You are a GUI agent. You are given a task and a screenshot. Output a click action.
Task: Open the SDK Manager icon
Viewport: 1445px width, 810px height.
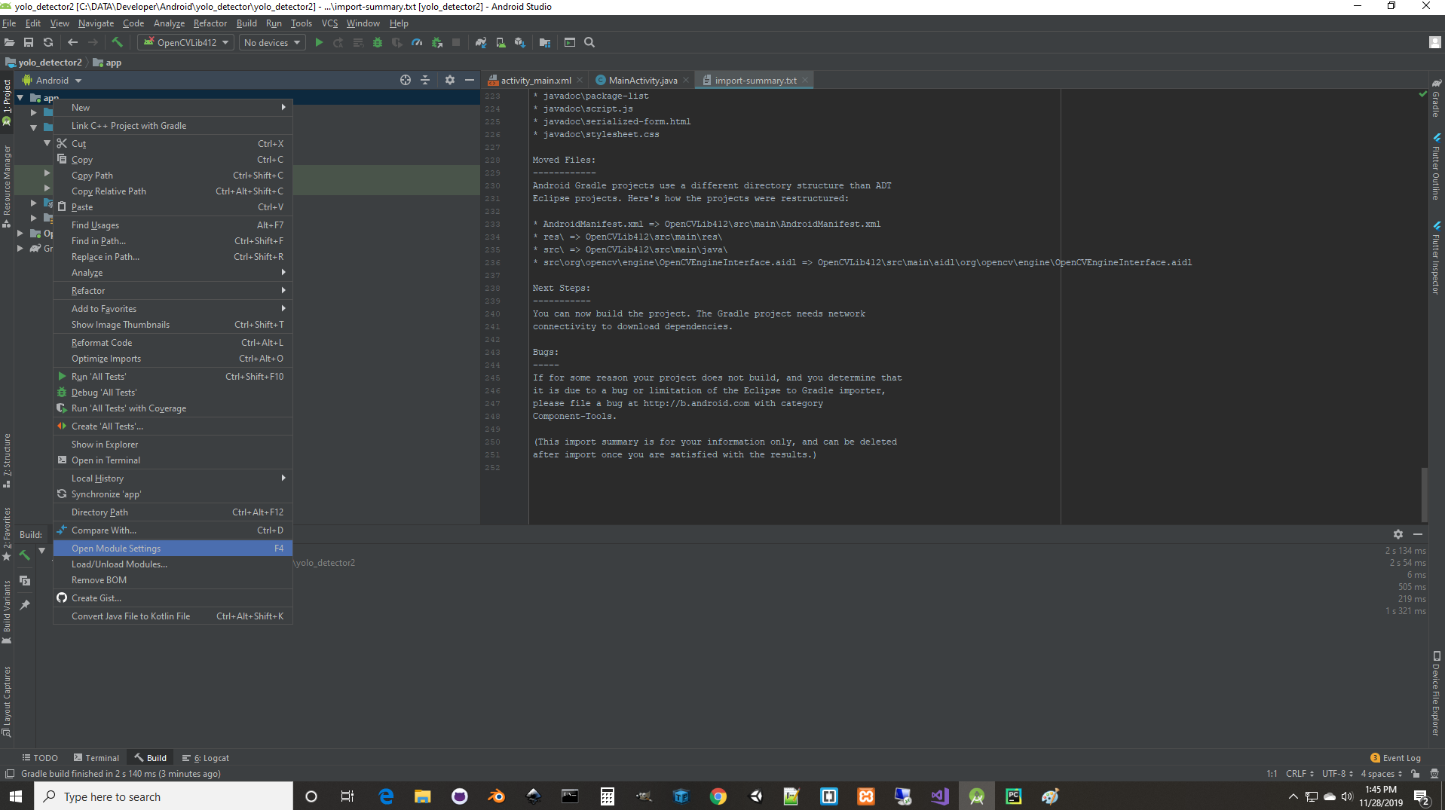pyautogui.click(x=520, y=43)
